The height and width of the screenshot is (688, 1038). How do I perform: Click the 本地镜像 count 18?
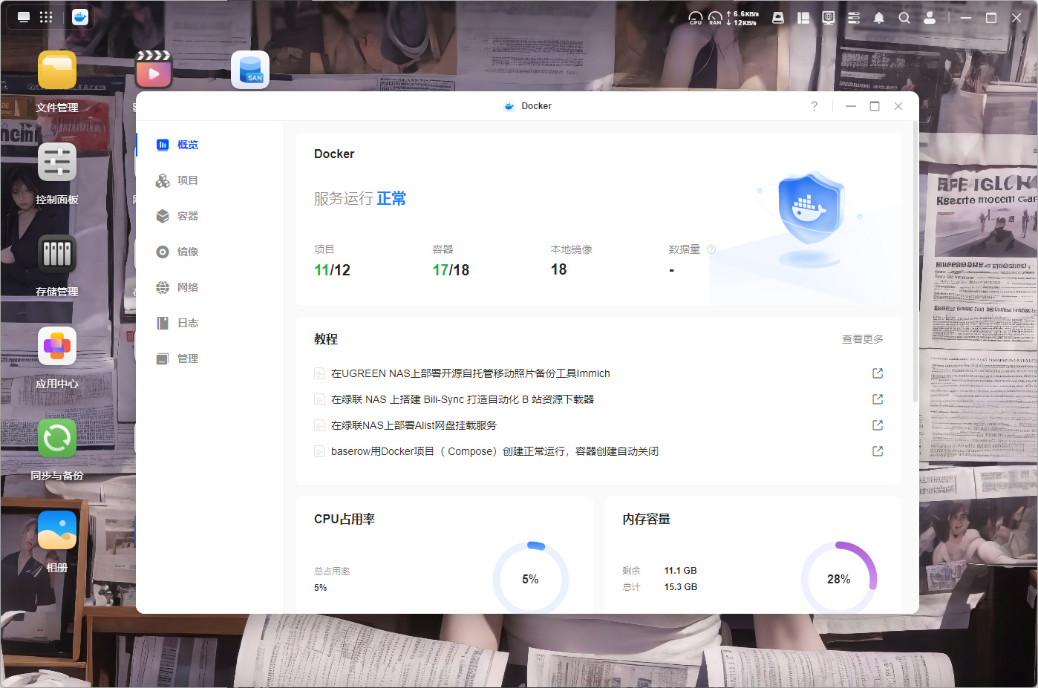tap(558, 269)
